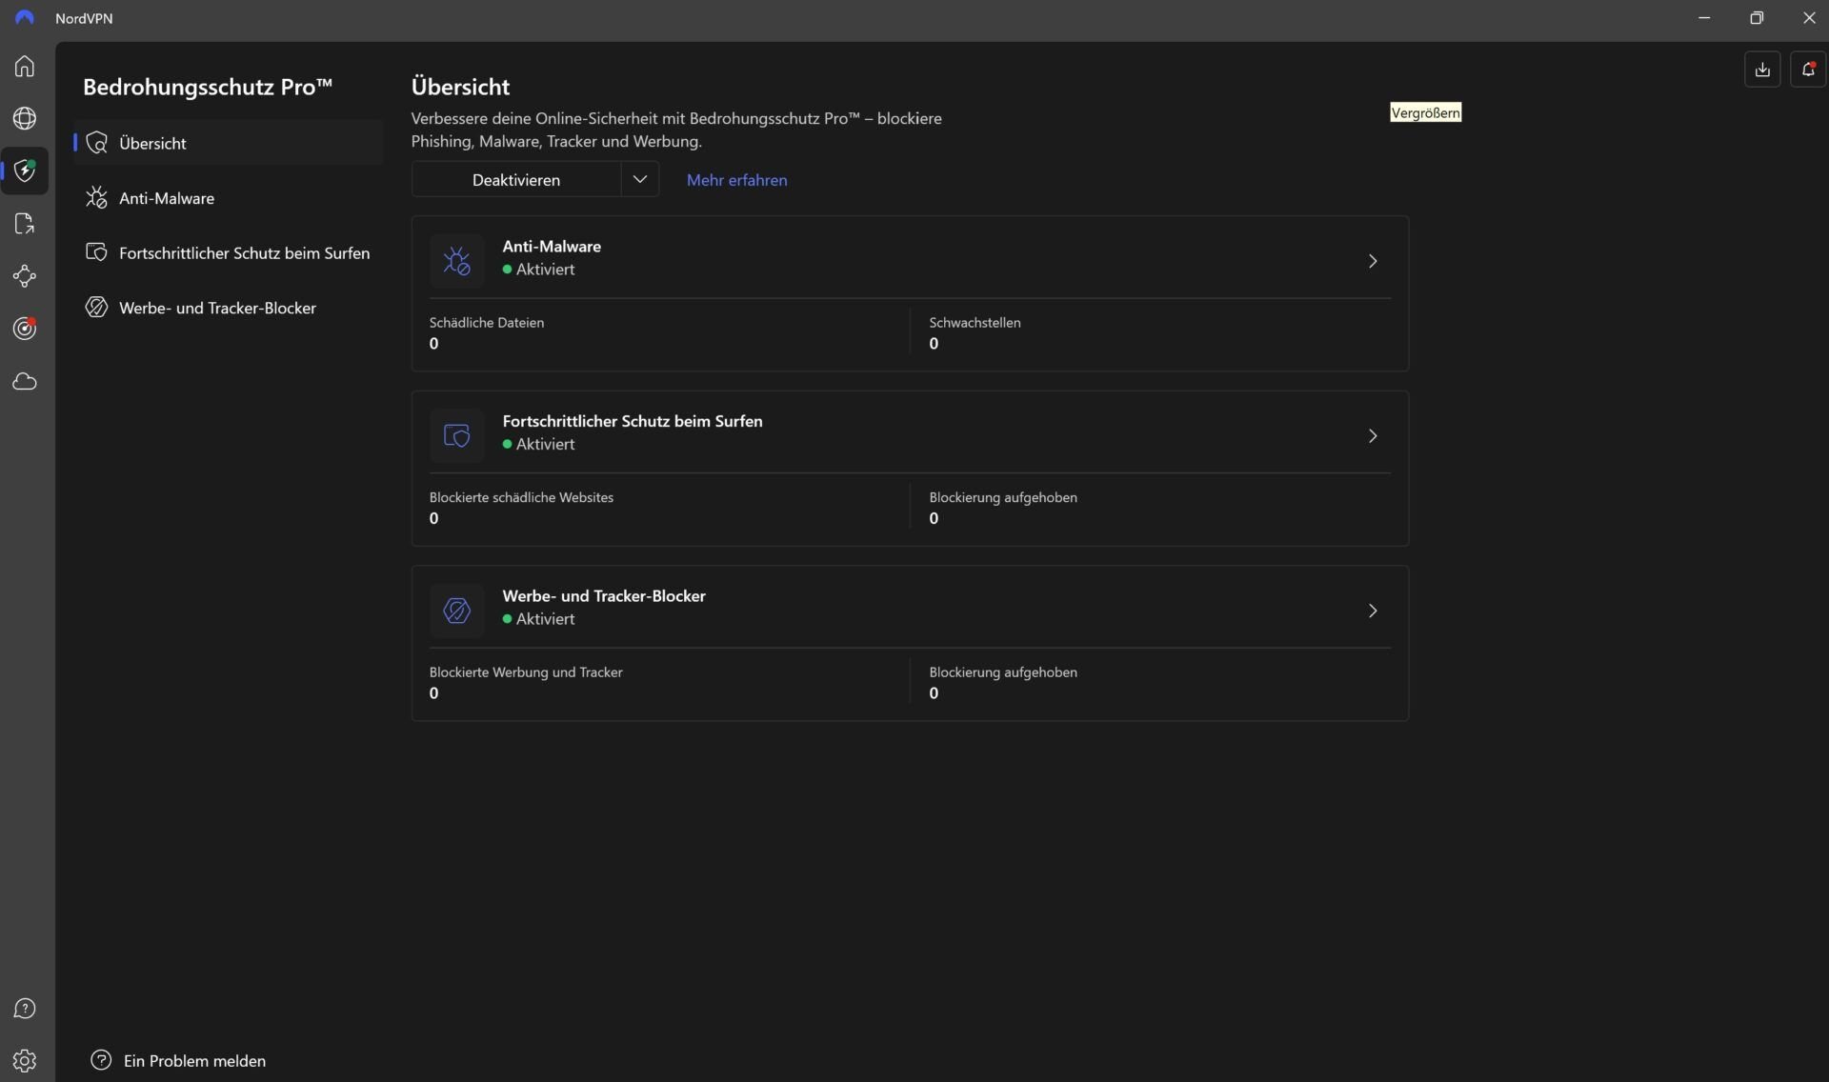Open the Home icon in the left rail
Screen dimensions: 1829x1082
coord(25,66)
